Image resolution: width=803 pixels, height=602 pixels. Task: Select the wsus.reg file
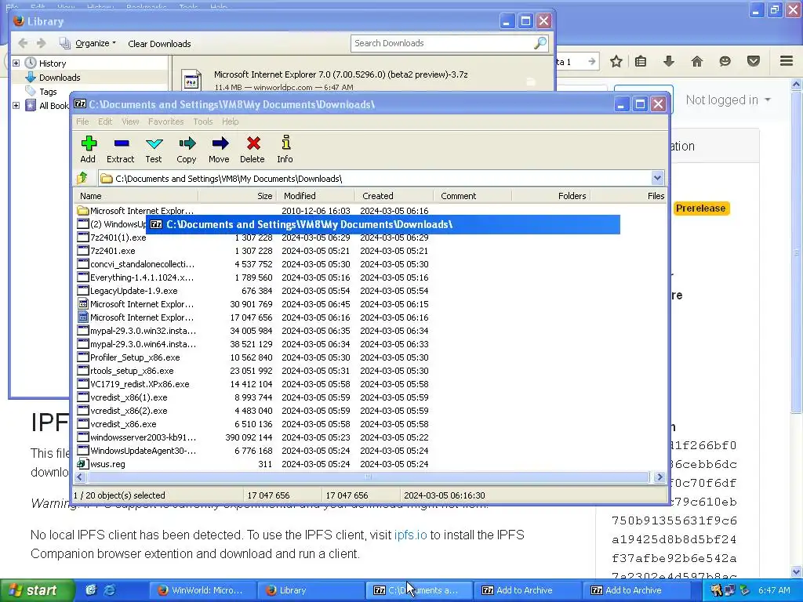[107, 464]
